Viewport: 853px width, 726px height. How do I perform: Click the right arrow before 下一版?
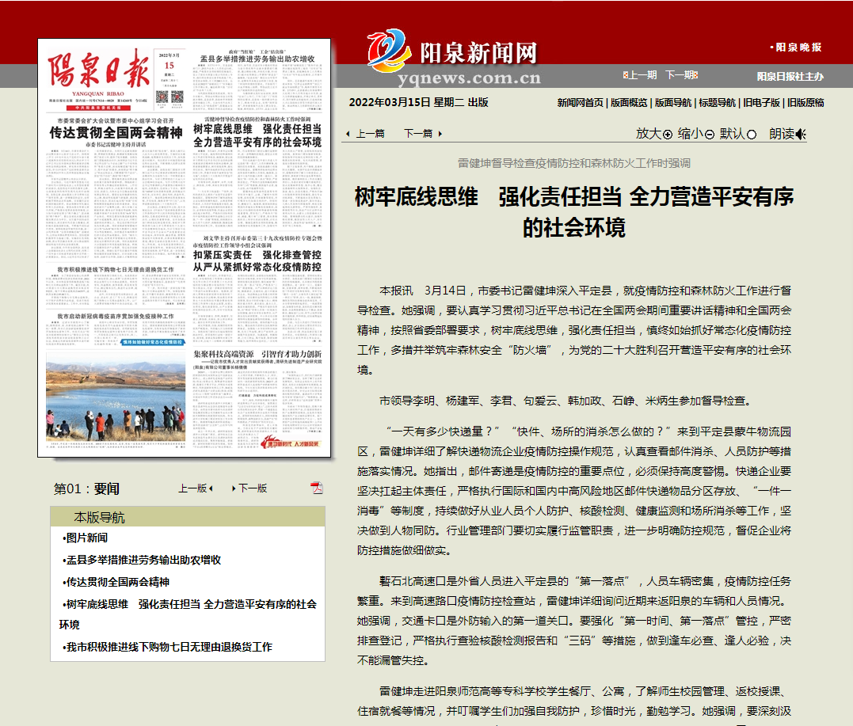coord(234,488)
